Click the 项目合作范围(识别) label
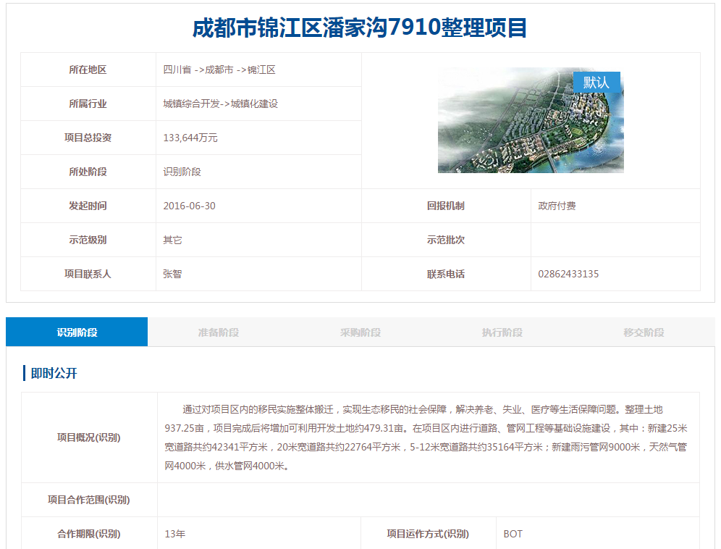721x549 pixels. coord(89,500)
